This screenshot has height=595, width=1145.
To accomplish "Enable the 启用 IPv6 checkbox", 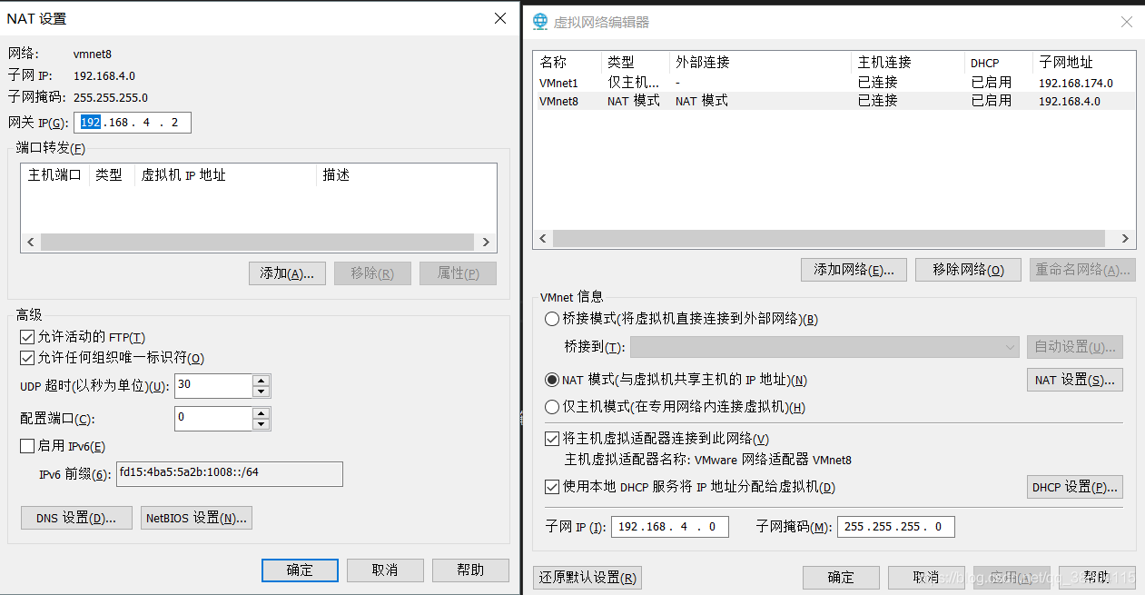I will click(x=26, y=446).
